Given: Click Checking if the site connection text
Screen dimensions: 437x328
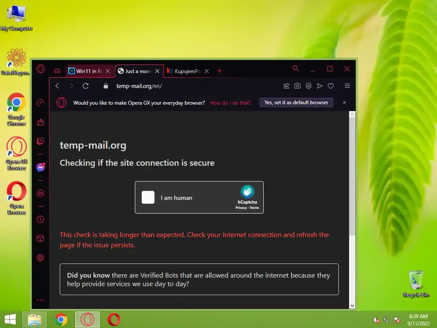Looking at the screenshot, I should click(137, 163).
